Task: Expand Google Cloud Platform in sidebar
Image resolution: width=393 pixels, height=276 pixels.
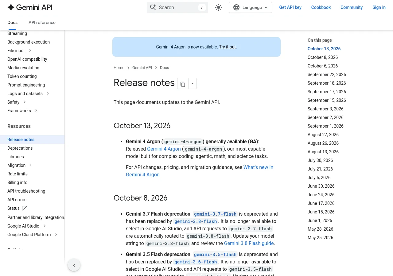Action: click(x=56, y=235)
